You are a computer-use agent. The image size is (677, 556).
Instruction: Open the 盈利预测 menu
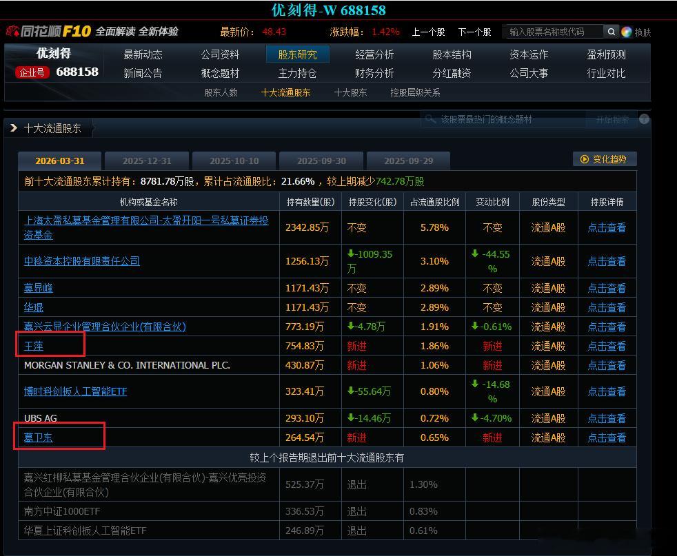(606, 54)
